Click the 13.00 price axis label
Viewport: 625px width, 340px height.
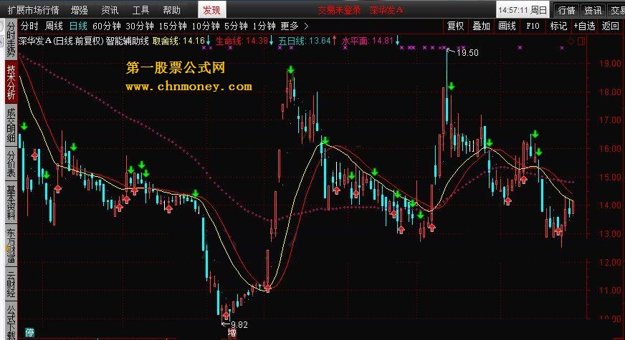coord(609,233)
